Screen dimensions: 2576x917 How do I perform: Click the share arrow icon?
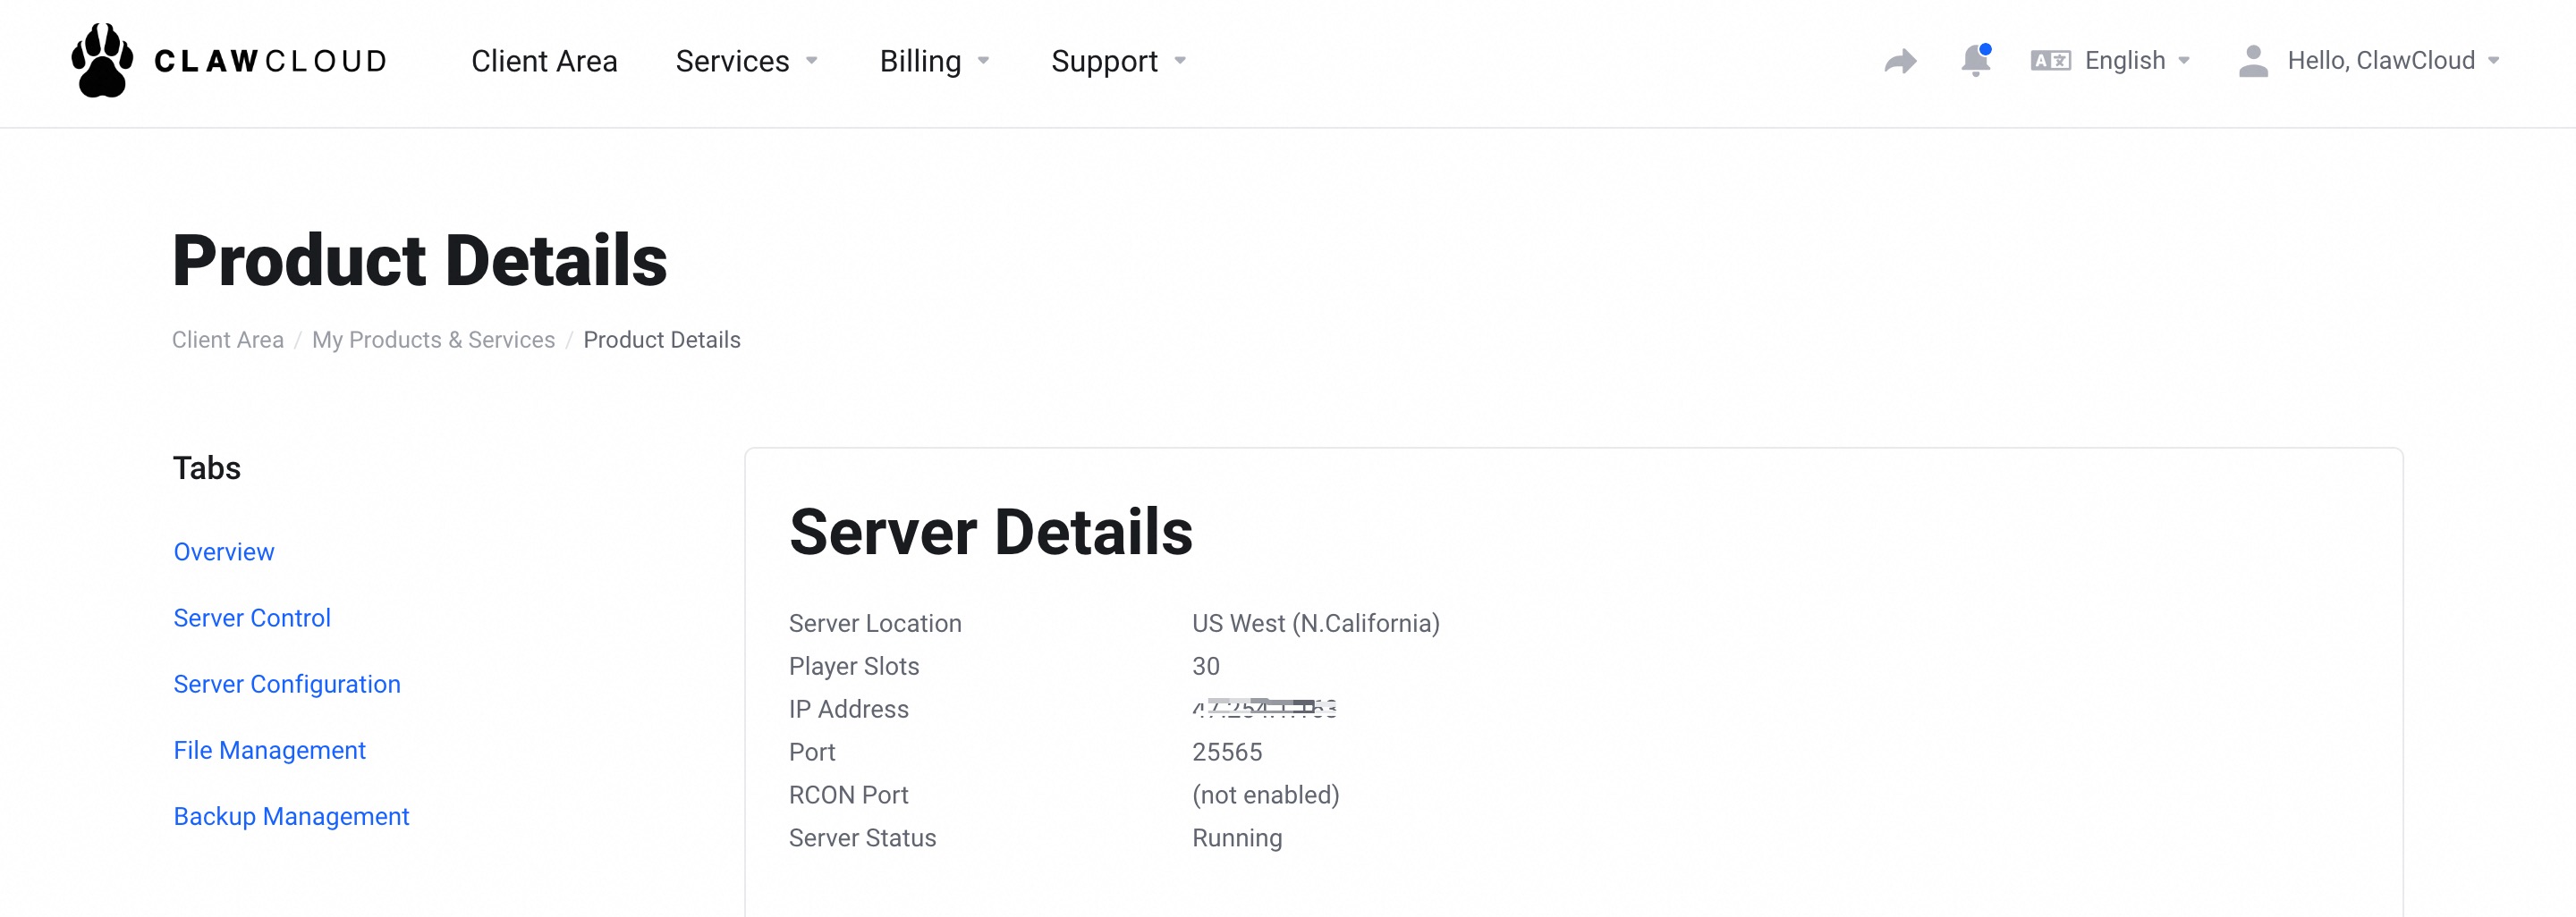[1900, 62]
